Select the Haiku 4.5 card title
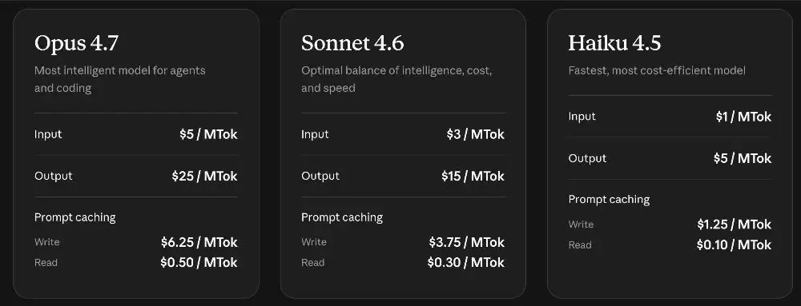This screenshot has height=306, width=801. (614, 43)
